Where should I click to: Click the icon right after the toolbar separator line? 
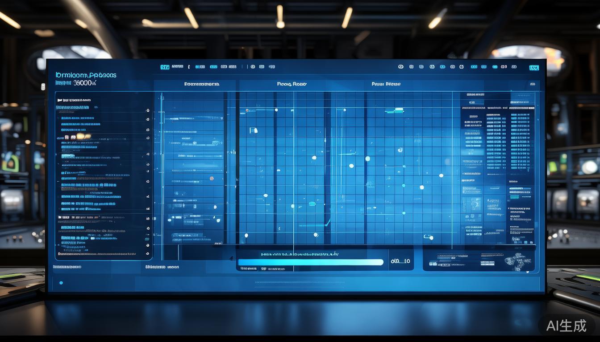click(253, 67)
